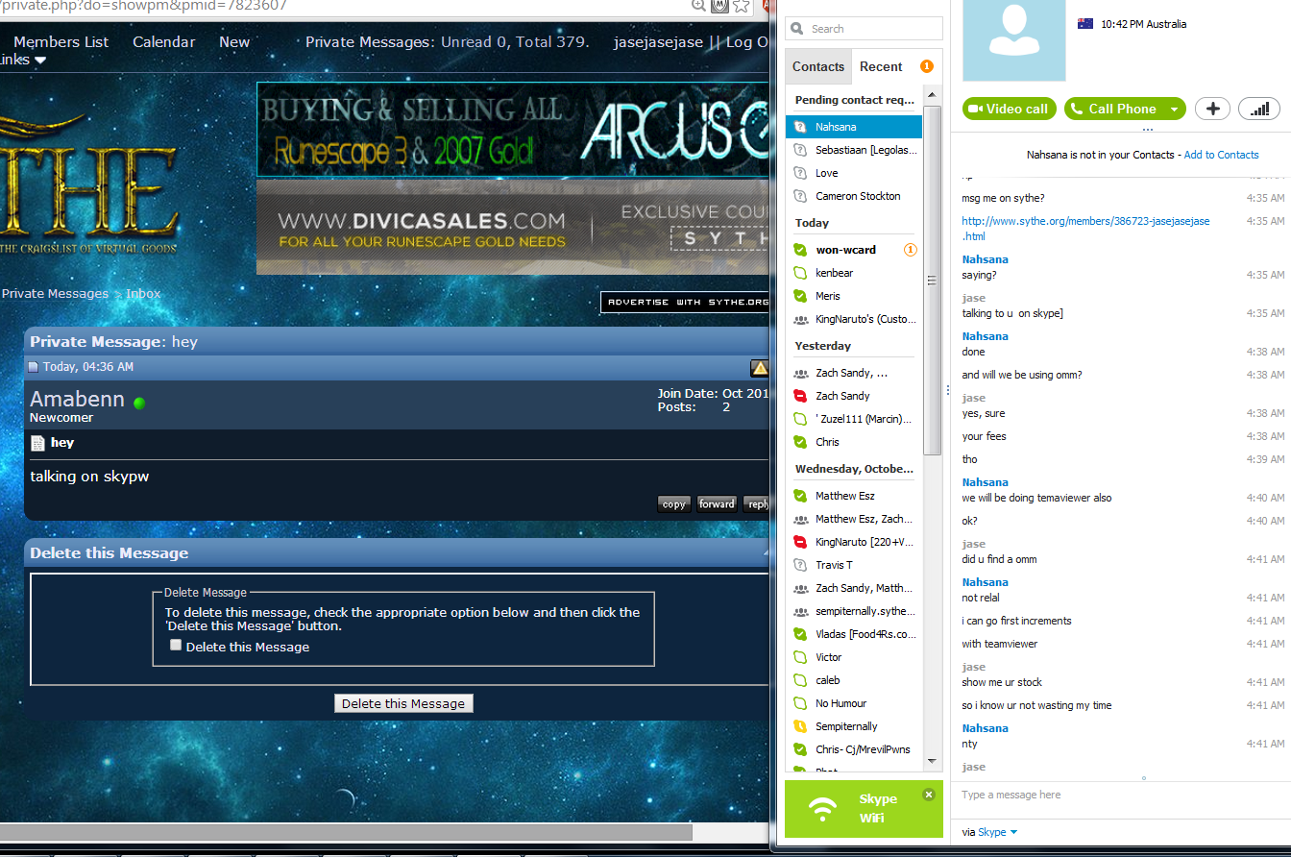Click the Private Messages link in top bar
The height and width of the screenshot is (857, 1291).
(368, 42)
